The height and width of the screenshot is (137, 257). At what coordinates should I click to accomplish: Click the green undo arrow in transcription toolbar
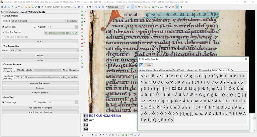click(123, 135)
